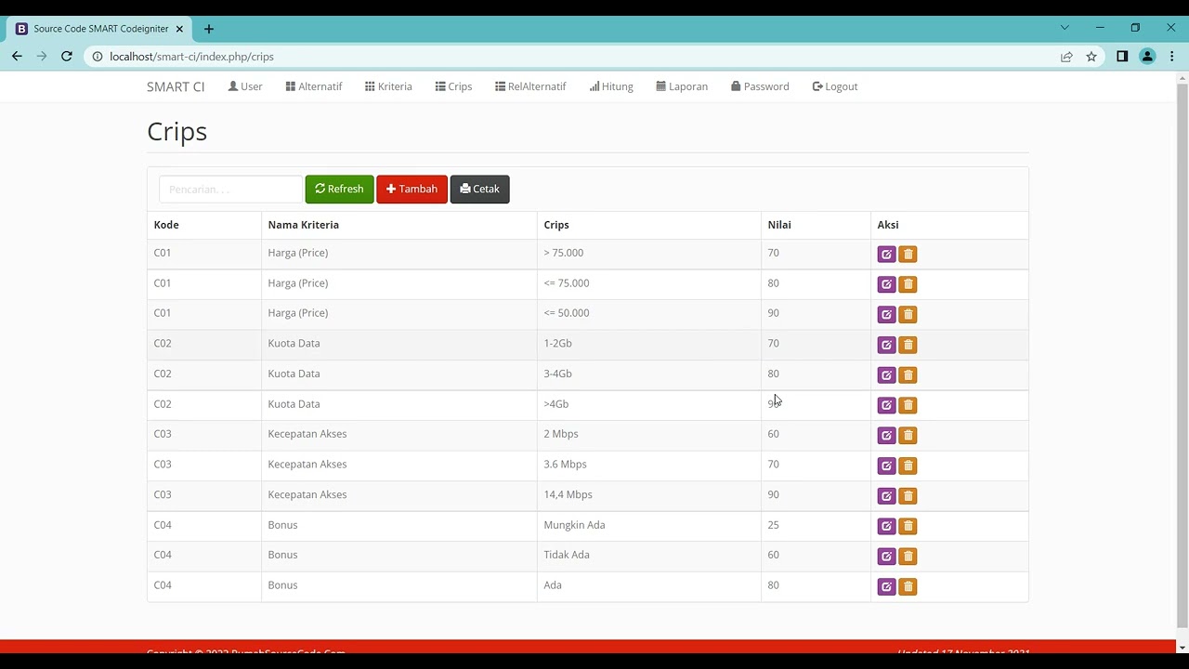Delete the 'Tidak Ada' Bonus row

908,556
